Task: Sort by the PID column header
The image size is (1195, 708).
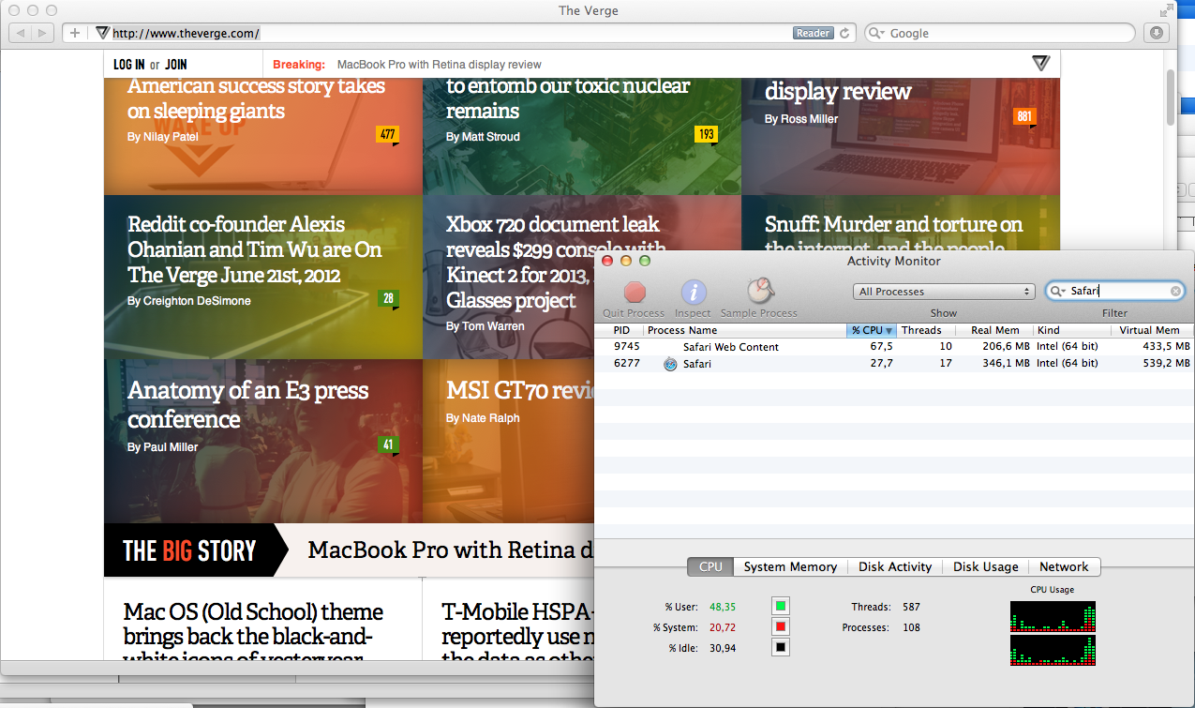Action: point(620,330)
